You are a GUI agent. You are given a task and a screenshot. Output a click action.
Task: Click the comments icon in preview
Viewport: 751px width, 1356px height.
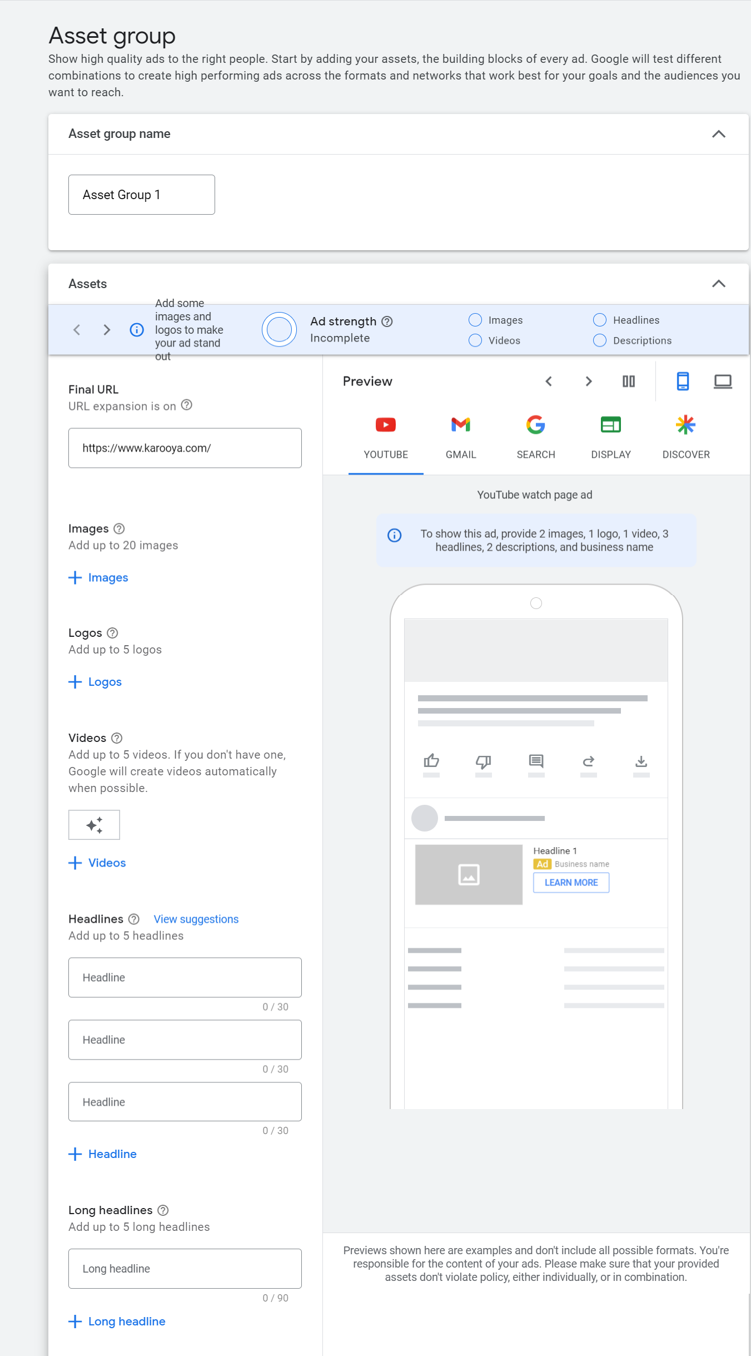click(x=536, y=760)
